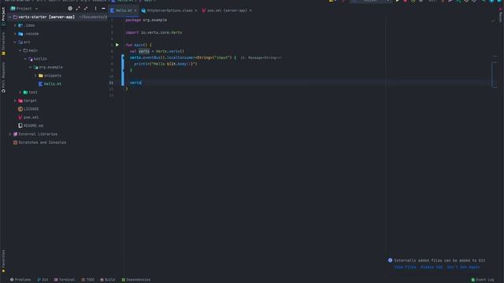Toggle the Pull Requests side tool window
Image resolution: width=504 pixels, height=283 pixels.
[3, 78]
